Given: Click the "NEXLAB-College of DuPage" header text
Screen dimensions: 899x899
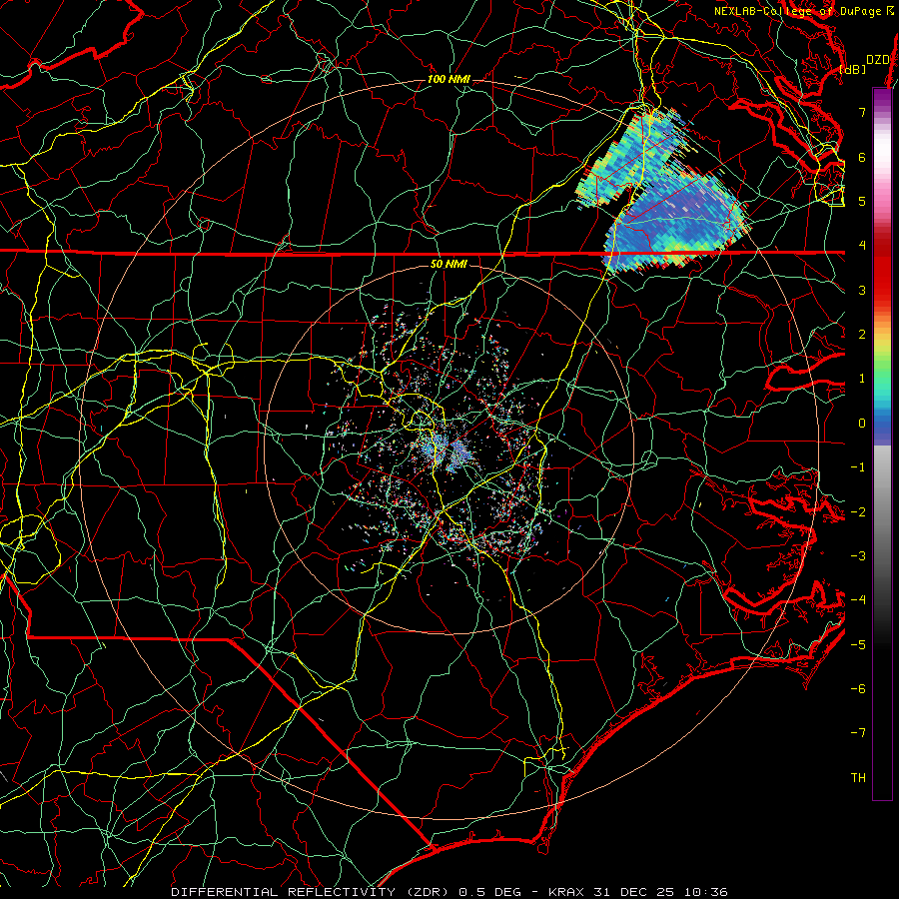Looking at the screenshot, I should pos(798,11).
